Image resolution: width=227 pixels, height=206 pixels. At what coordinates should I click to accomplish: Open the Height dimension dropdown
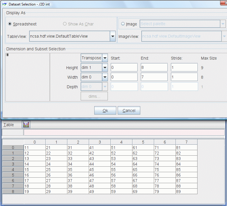[x=105, y=67]
